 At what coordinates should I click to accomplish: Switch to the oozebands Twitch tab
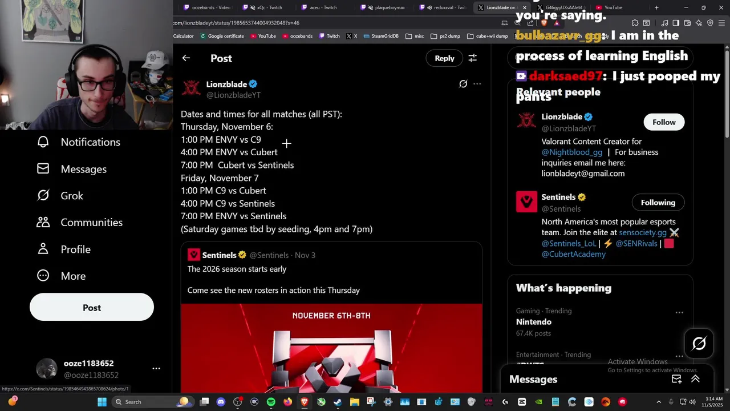[205, 7]
